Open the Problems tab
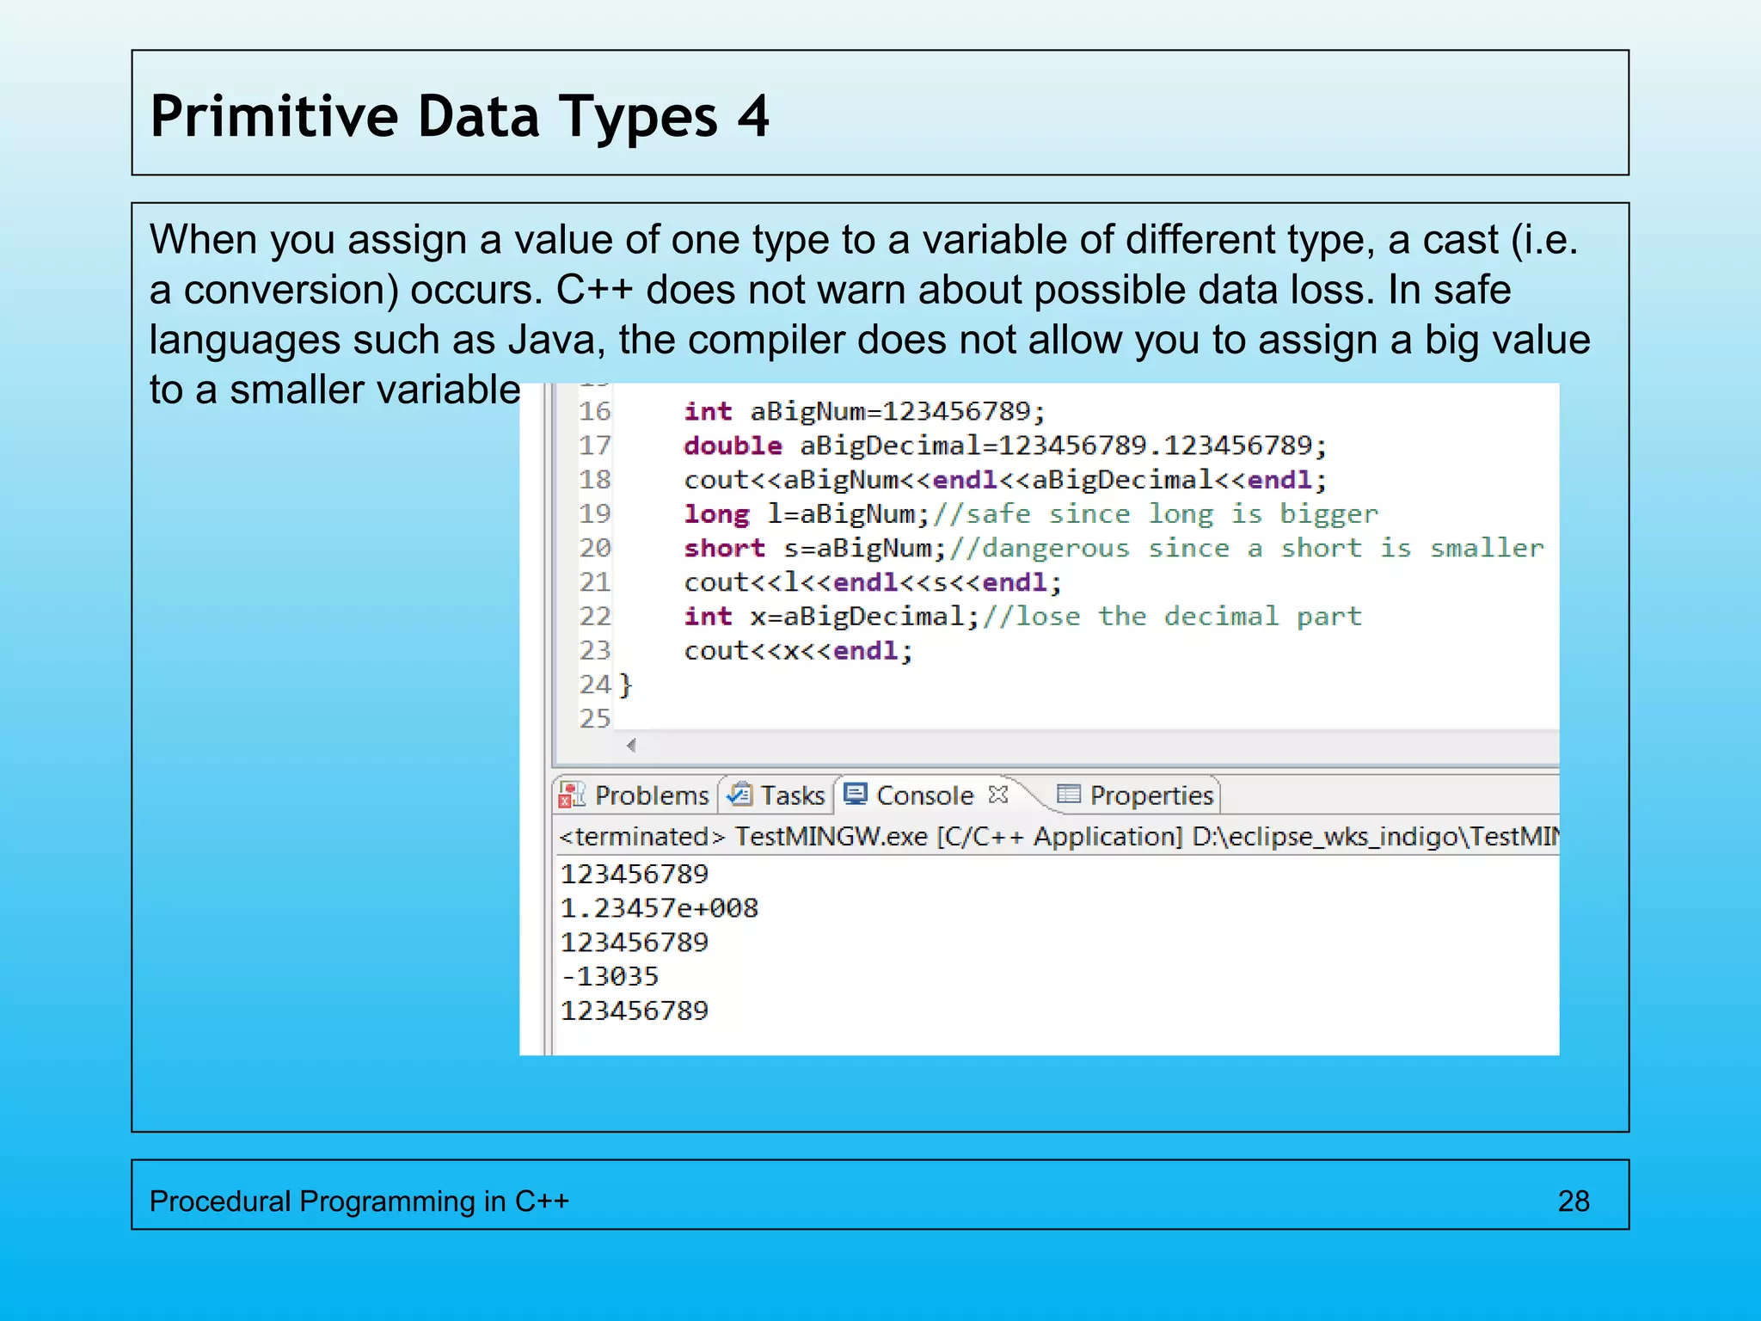Image resolution: width=1761 pixels, height=1321 pixels. [635, 795]
